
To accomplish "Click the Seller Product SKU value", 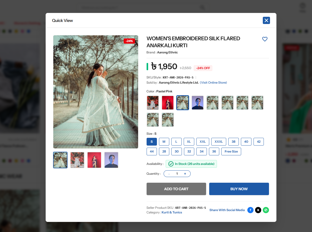I will pyautogui.click(x=191, y=208).
